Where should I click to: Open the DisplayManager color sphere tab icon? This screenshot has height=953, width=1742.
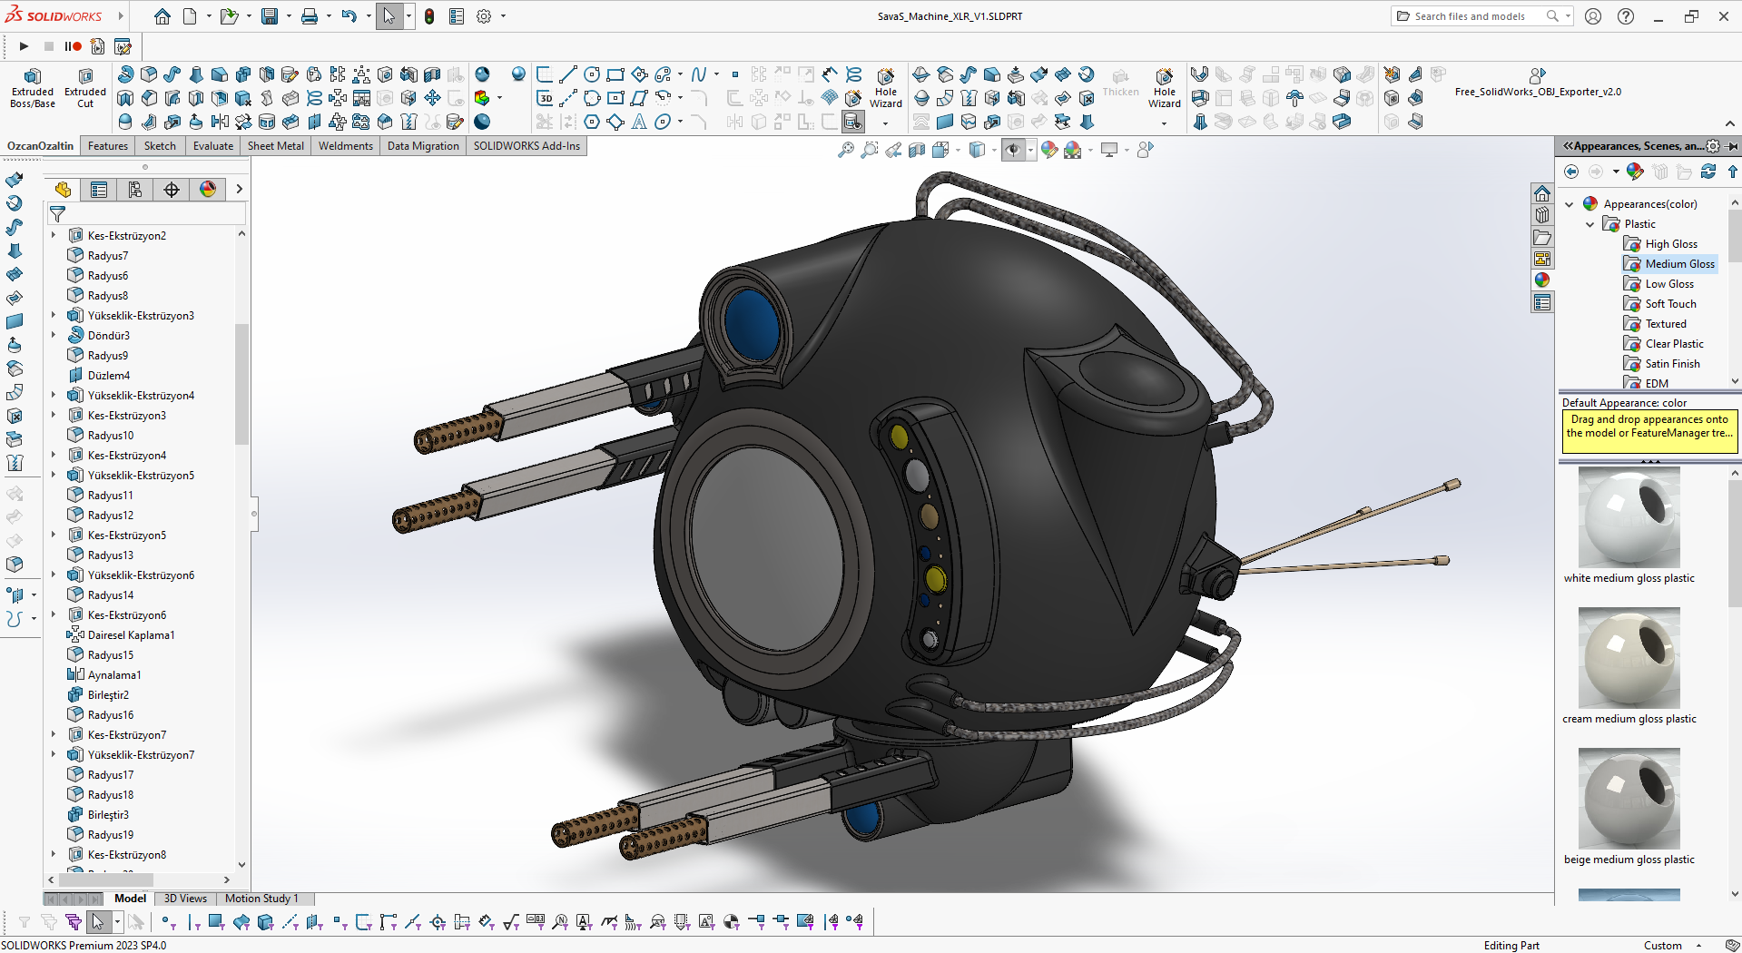[208, 189]
